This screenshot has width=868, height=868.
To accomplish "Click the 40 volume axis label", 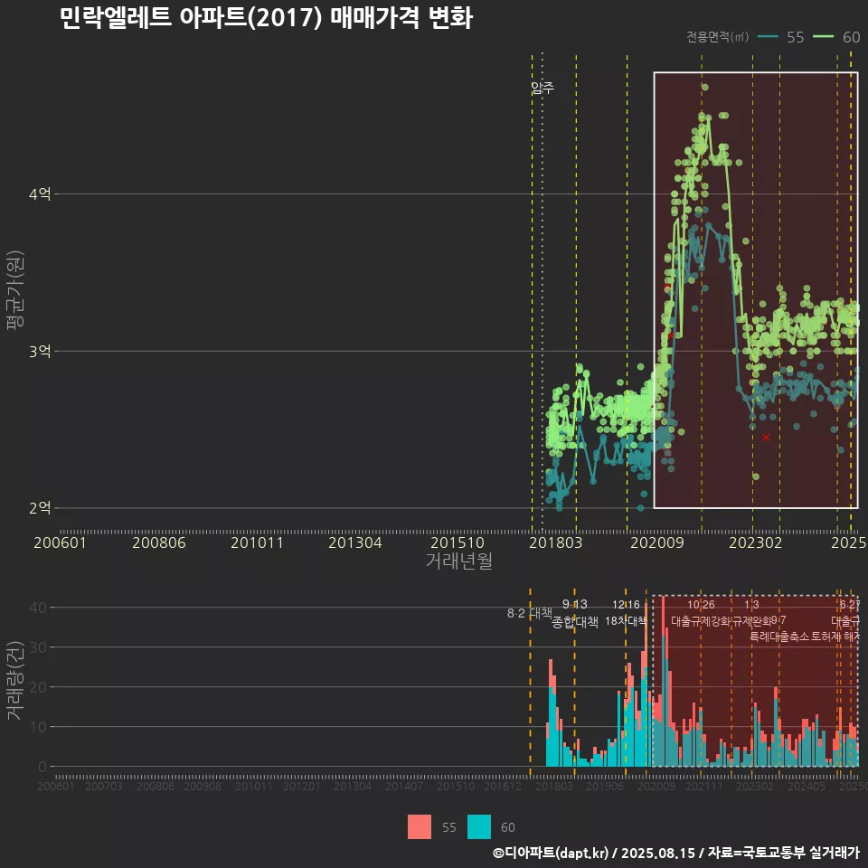I will [38, 608].
